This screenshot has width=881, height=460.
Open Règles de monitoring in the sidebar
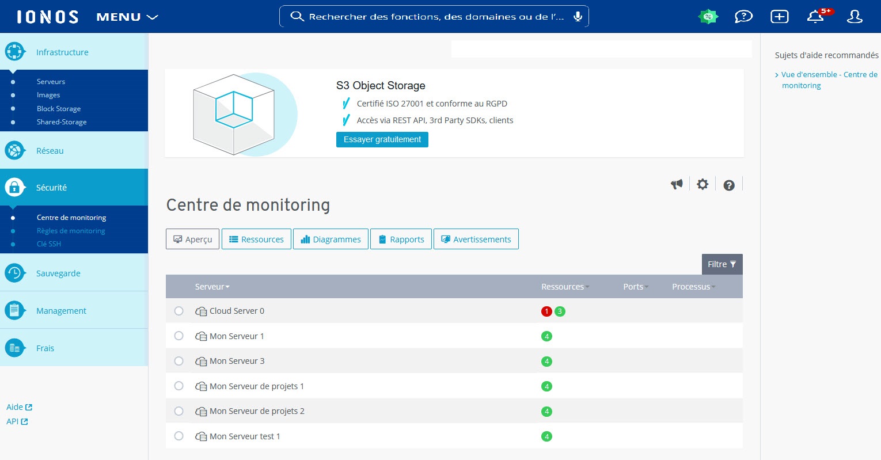(71, 231)
